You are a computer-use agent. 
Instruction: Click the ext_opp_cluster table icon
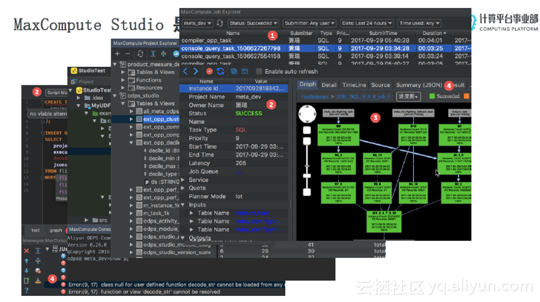(139, 119)
